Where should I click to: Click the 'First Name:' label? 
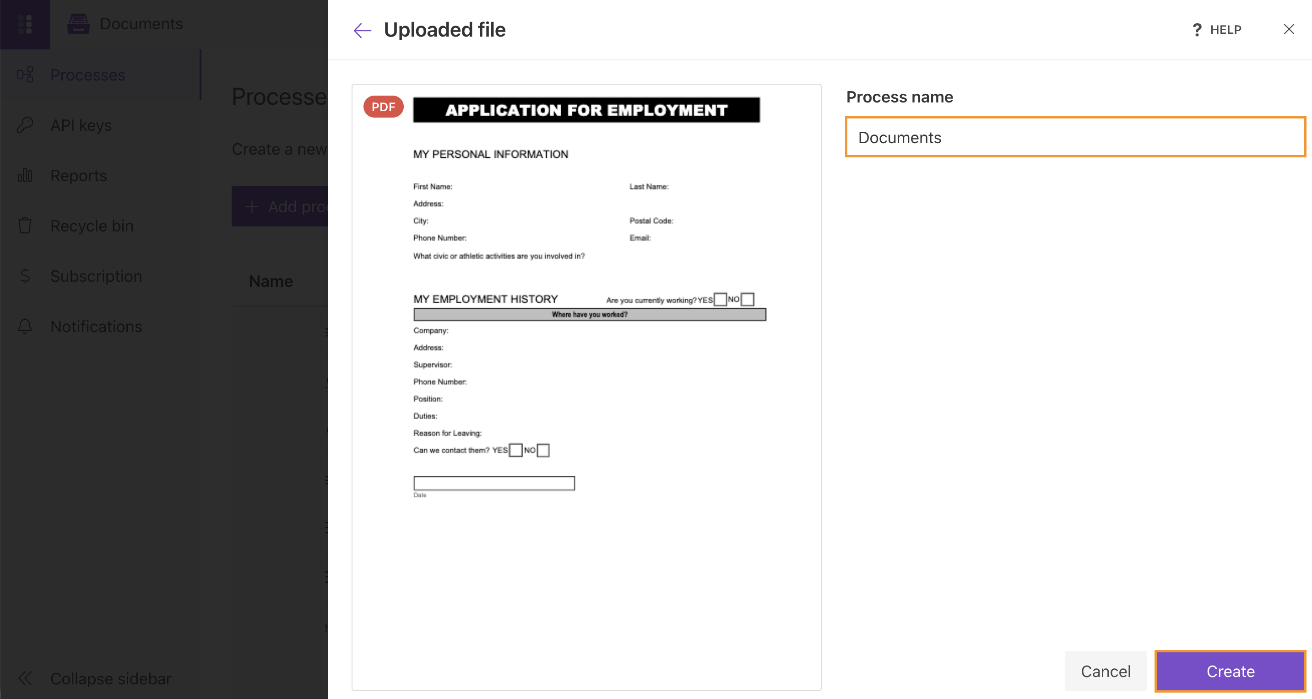pyautogui.click(x=433, y=187)
